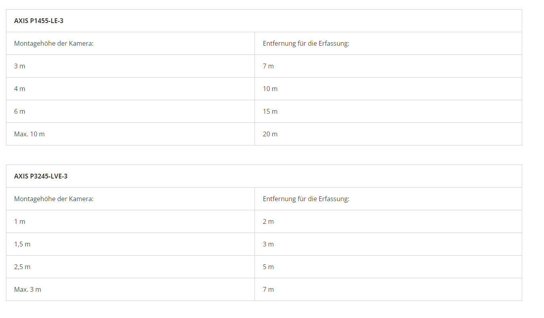Click the 1,5 m mounting height cell

pos(22,244)
